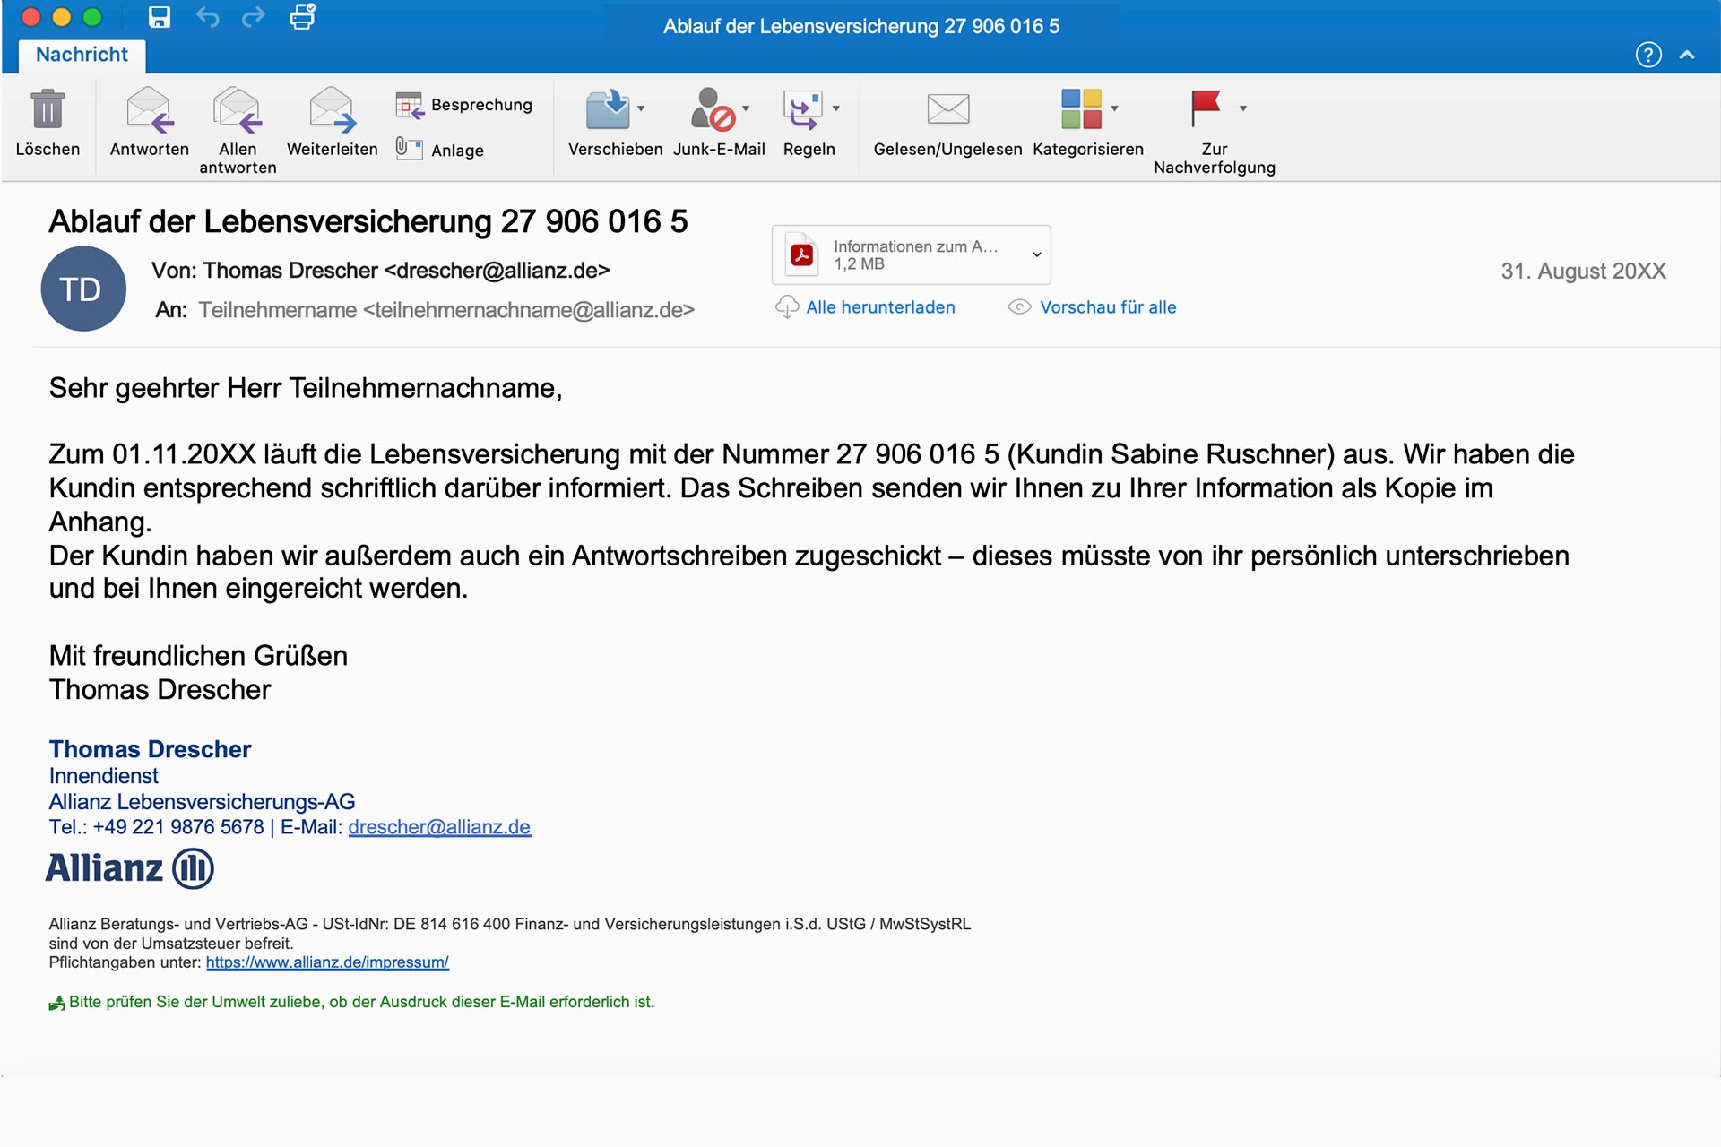Expand the Verschieben dropdown arrow
Viewport: 1721px width, 1147px height.
click(641, 108)
